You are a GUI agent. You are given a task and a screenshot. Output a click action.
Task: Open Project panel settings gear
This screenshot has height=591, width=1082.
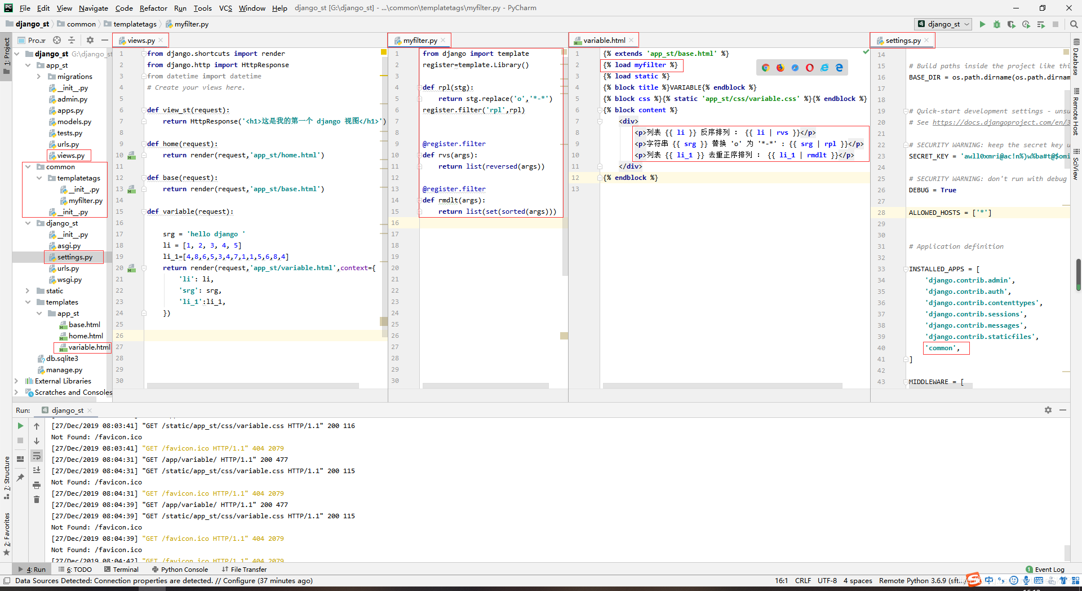(x=90, y=40)
